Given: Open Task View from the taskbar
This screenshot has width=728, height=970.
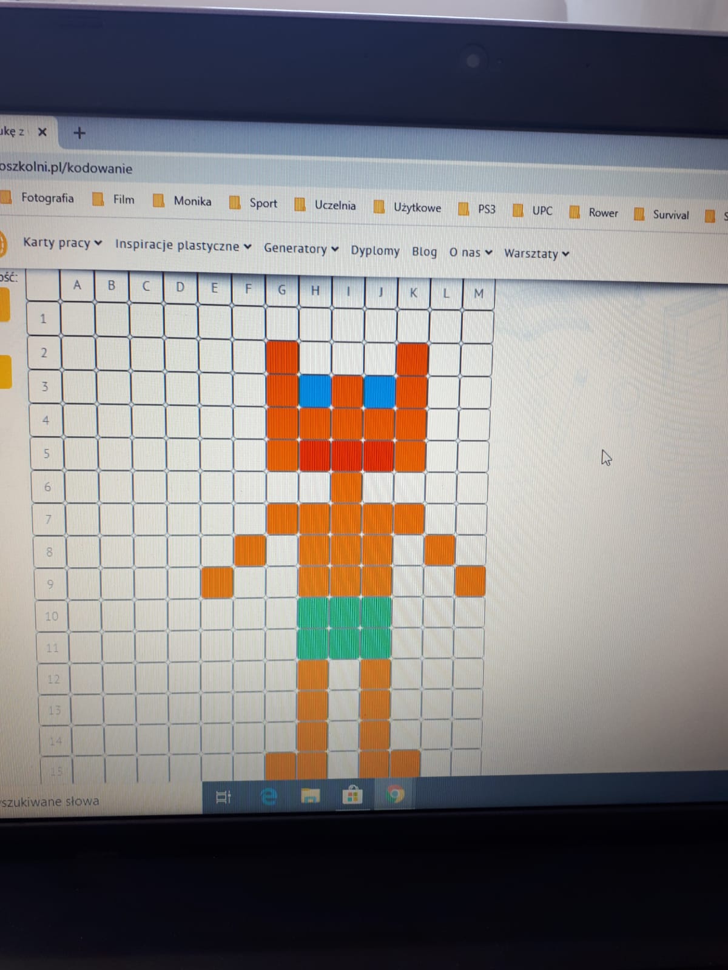Looking at the screenshot, I should tap(223, 796).
